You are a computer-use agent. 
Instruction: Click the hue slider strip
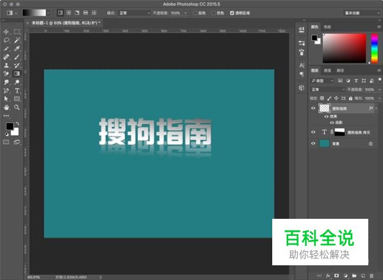click(x=374, y=48)
